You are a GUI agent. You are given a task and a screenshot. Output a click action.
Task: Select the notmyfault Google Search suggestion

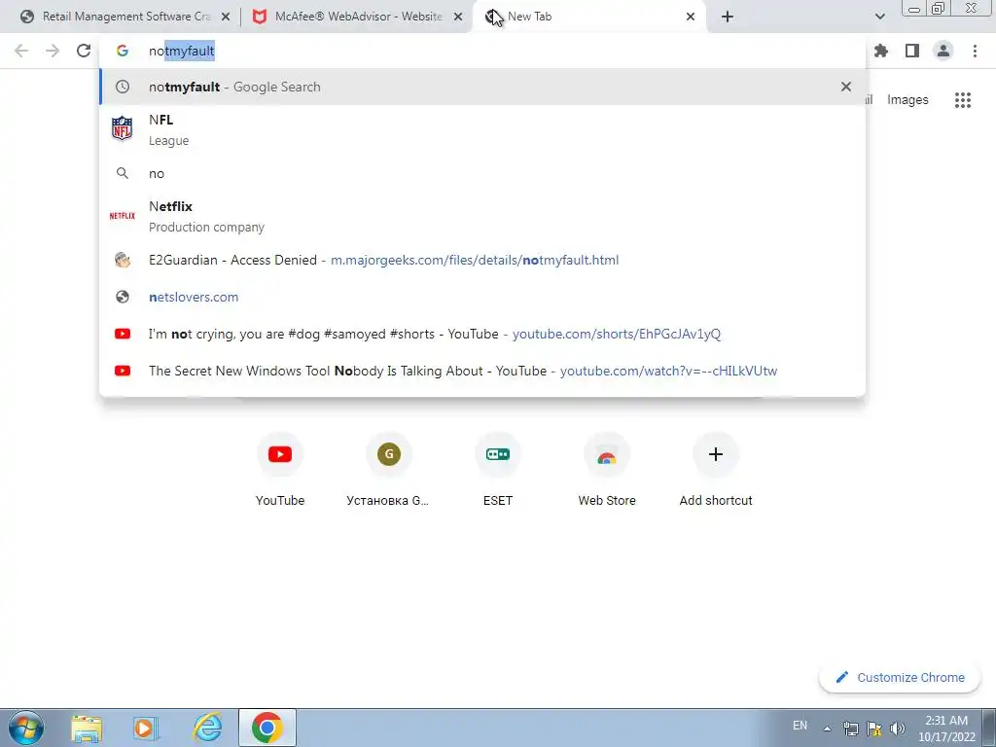click(482, 87)
